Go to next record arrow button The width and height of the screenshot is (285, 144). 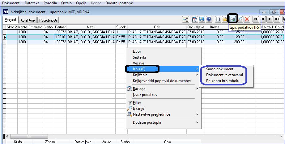(x=270, y=19)
